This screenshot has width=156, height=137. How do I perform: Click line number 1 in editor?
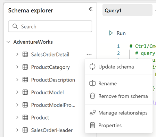(118, 46)
